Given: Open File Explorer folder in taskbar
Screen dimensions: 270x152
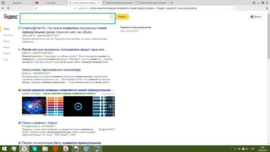Looking at the screenshot, I should click(45, 149).
